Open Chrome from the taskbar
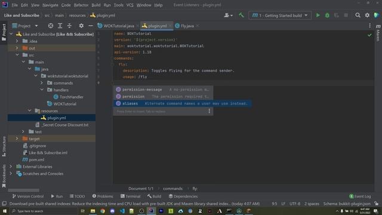Image resolution: width=382 pixels, height=215 pixels. pyautogui.click(x=103, y=211)
